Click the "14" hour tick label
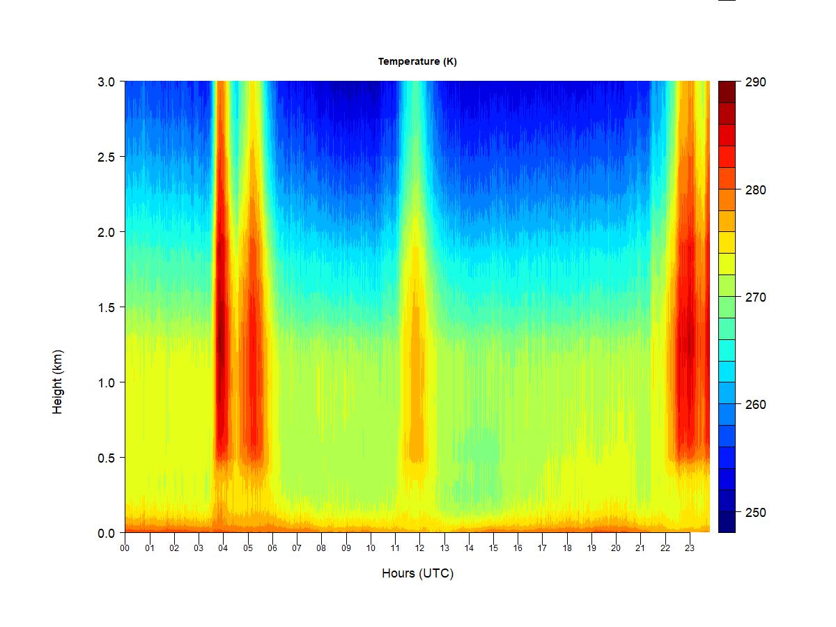 point(469,548)
